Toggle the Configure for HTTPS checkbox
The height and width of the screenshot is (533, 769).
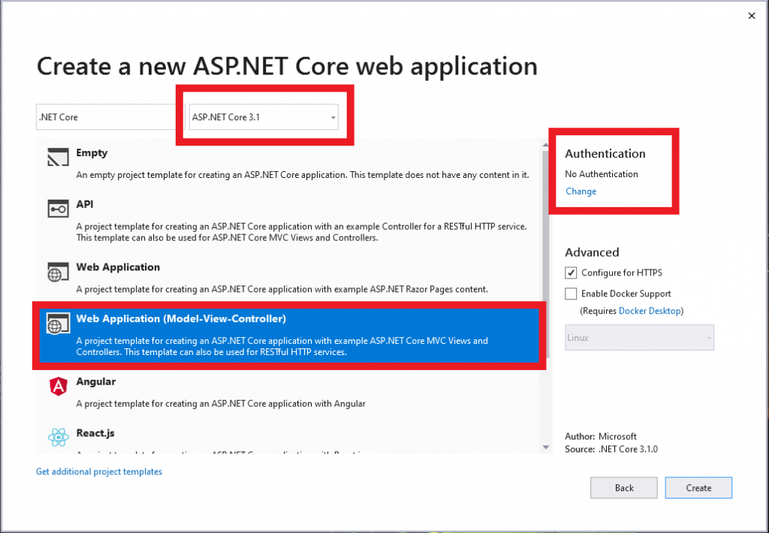click(571, 273)
